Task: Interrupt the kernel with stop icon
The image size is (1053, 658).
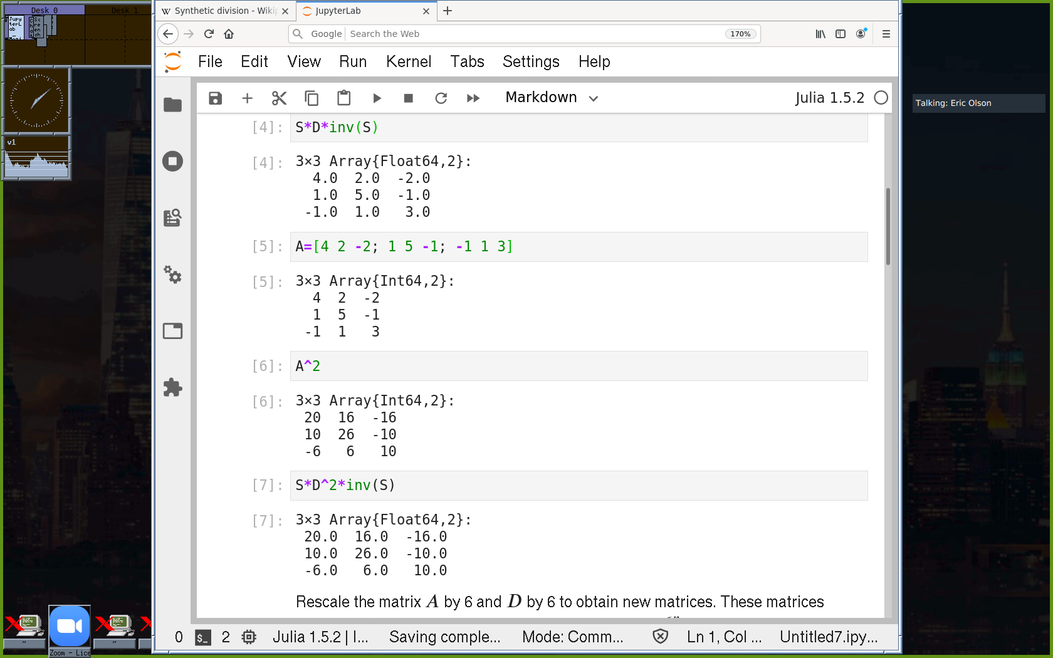Action: pos(409,98)
